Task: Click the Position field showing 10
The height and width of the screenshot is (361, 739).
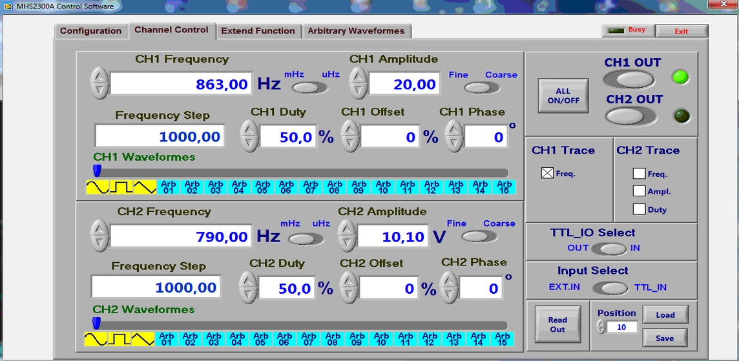Action: (622, 327)
